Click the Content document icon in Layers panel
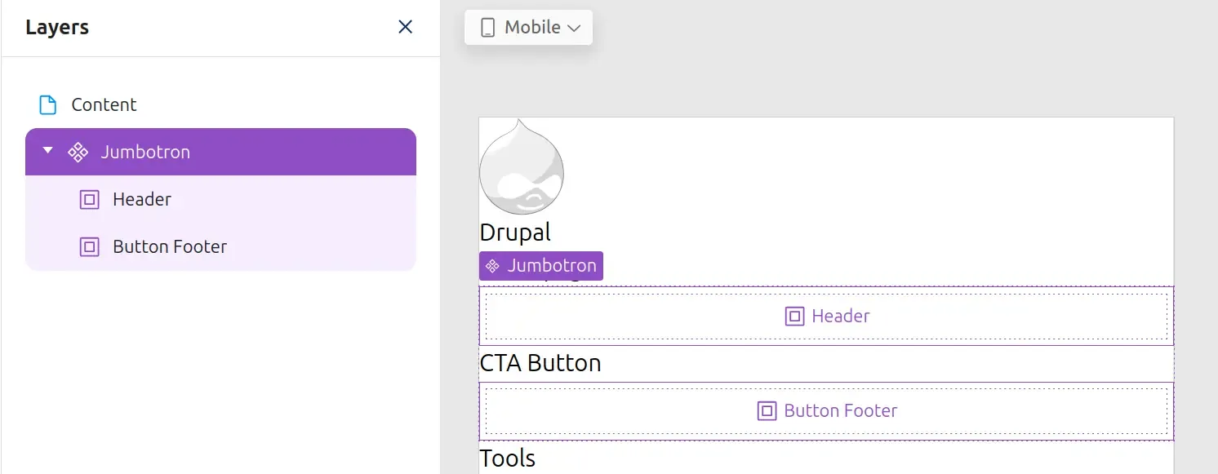This screenshot has height=474, width=1218. 47,104
